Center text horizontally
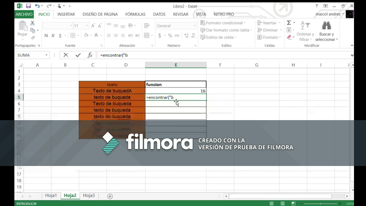 point(116,35)
